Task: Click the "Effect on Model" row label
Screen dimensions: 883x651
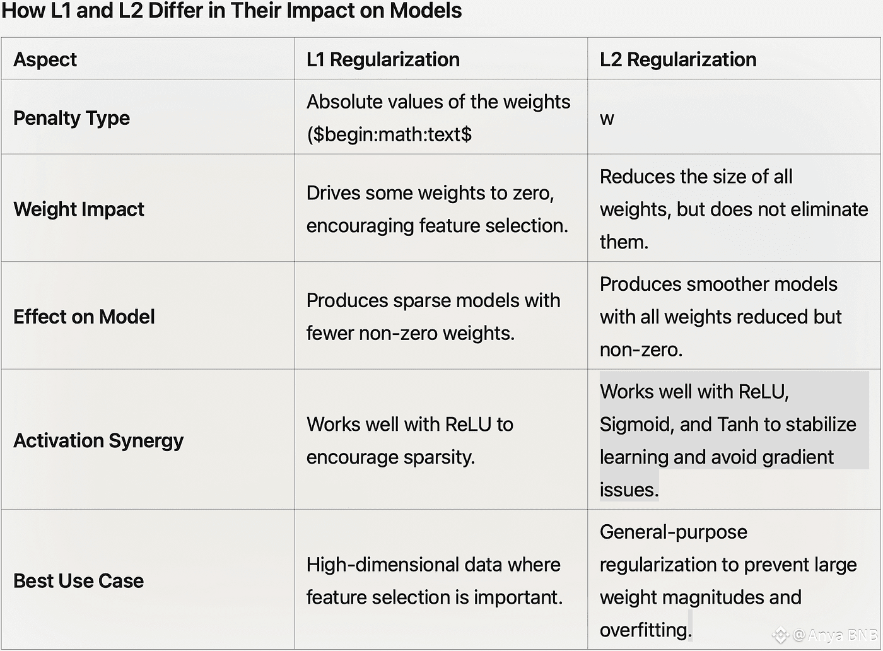Action: [x=84, y=316]
